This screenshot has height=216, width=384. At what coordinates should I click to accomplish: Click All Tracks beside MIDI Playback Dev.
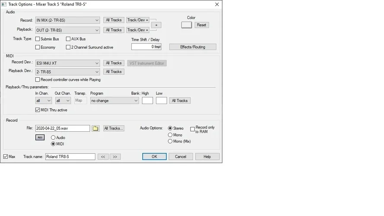click(x=114, y=72)
